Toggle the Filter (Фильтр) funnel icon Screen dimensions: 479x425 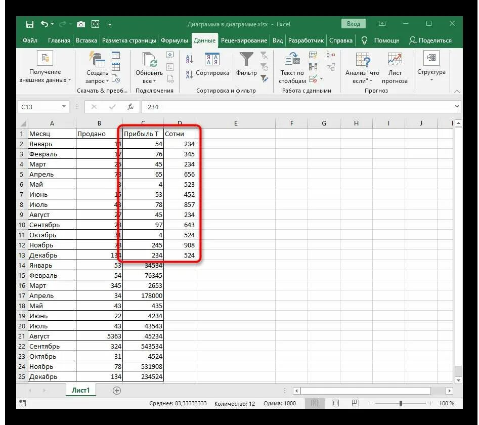[246, 59]
